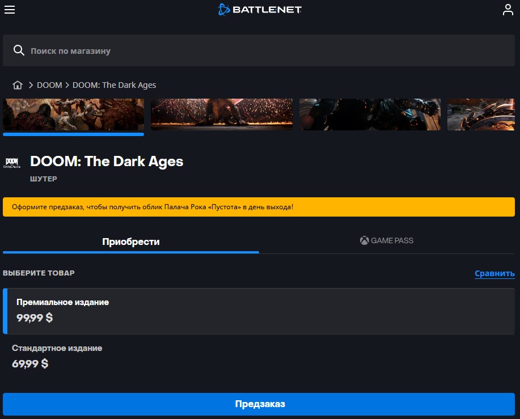Click the Battle.net logo
520x419 pixels.
click(259, 10)
